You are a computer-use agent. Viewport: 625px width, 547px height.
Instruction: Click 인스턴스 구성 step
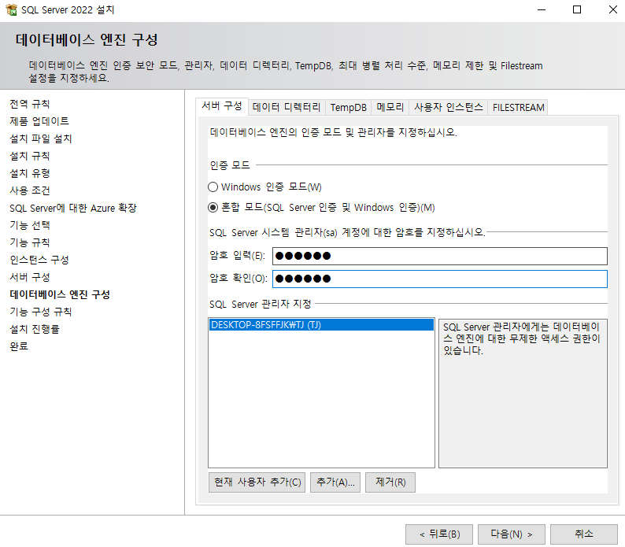click(39, 260)
